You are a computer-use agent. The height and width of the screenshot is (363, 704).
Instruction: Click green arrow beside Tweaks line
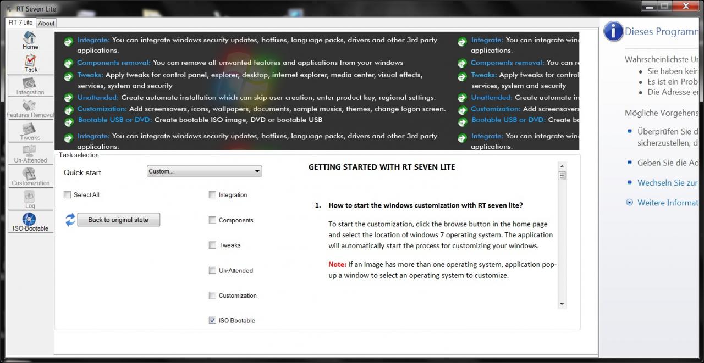click(x=68, y=76)
